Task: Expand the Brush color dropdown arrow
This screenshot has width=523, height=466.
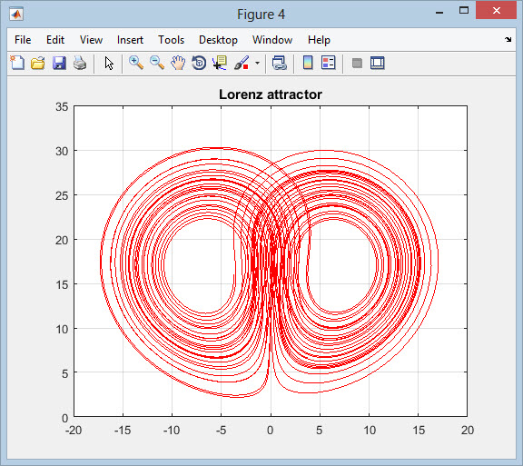Action: 257,63
